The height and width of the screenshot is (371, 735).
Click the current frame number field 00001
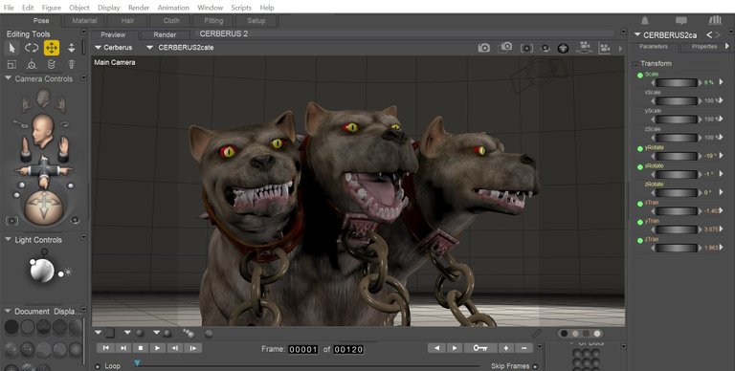coord(303,349)
